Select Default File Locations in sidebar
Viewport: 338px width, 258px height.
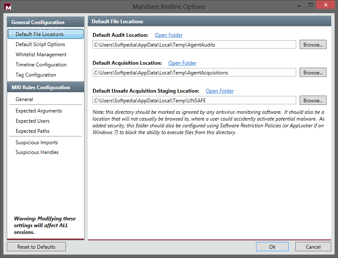point(46,34)
